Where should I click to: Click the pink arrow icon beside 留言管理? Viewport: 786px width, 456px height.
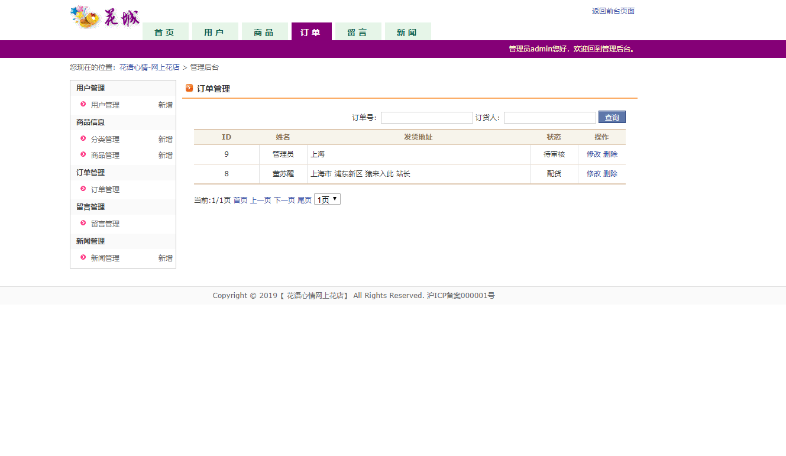click(83, 224)
